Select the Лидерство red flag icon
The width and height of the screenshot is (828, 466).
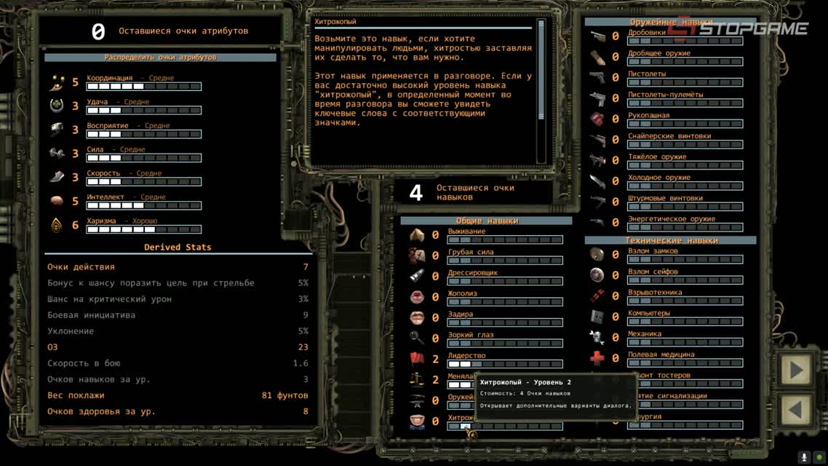tap(417, 359)
